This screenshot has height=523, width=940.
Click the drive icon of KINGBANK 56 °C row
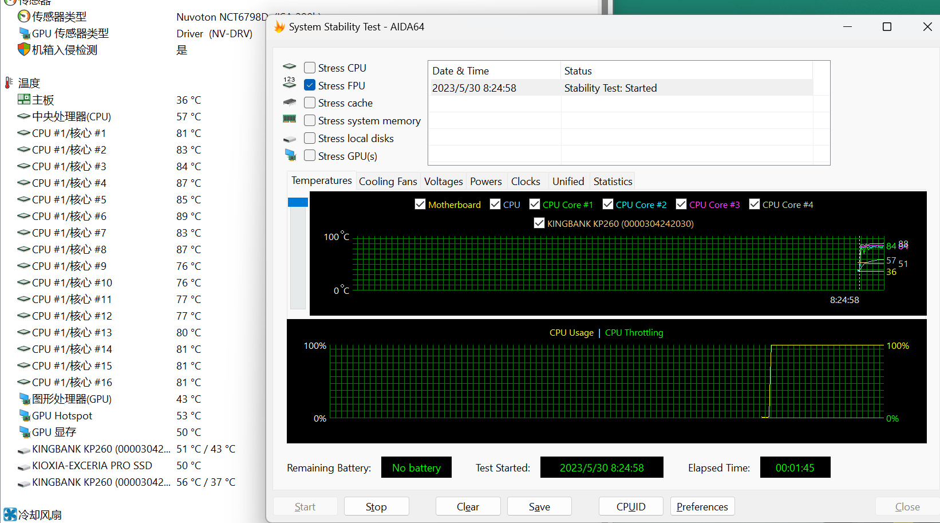click(24, 483)
